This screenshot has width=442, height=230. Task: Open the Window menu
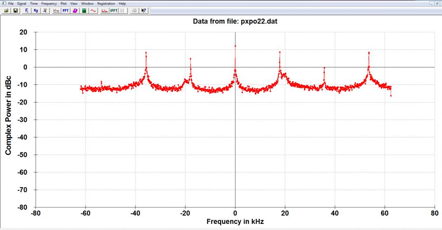coord(87,4)
